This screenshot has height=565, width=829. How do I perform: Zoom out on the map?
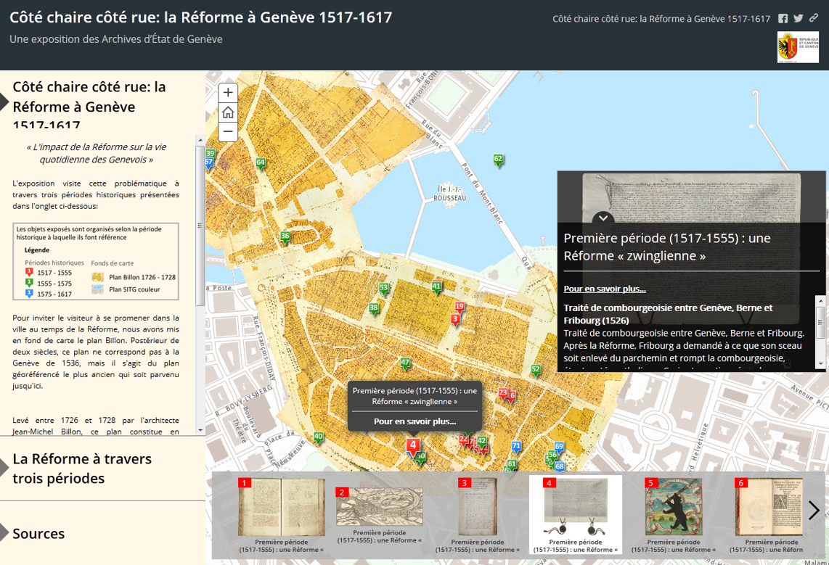pos(228,132)
